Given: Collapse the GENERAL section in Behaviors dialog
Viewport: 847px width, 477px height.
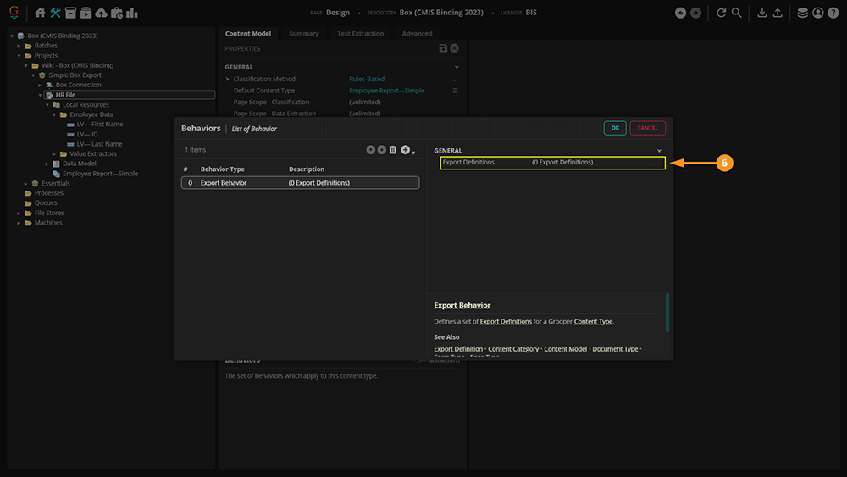Looking at the screenshot, I should [659, 151].
